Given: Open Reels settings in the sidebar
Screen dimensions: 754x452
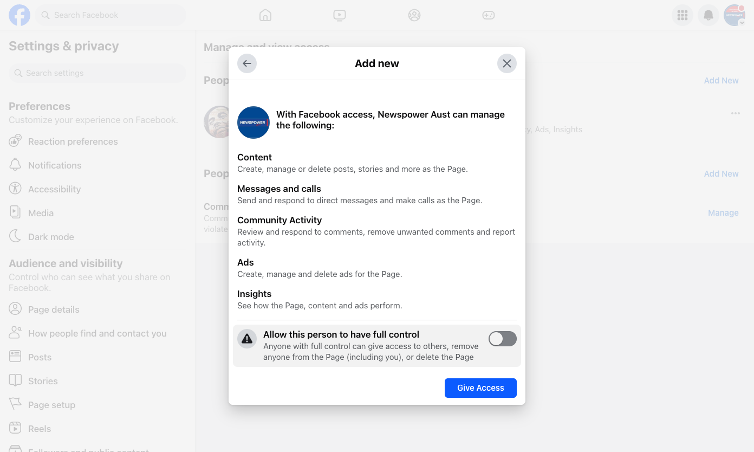Looking at the screenshot, I should (97, 429).
